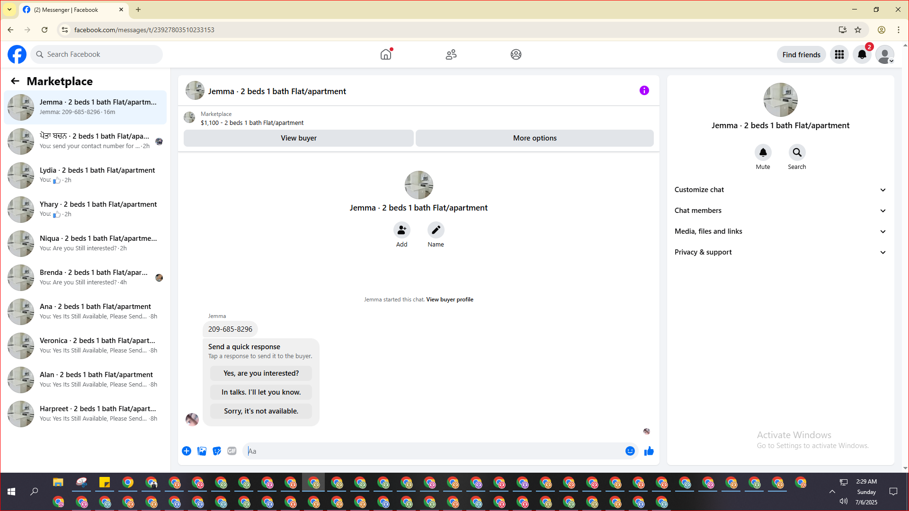Open the sticker chooser icon
The image size is (909, 511).
tap(217, 451)
